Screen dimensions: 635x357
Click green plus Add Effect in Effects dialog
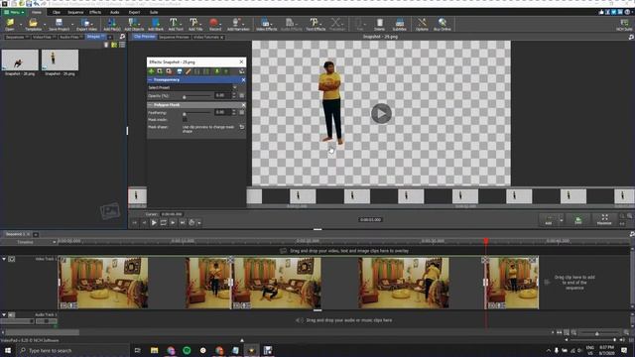click(151, 71)
